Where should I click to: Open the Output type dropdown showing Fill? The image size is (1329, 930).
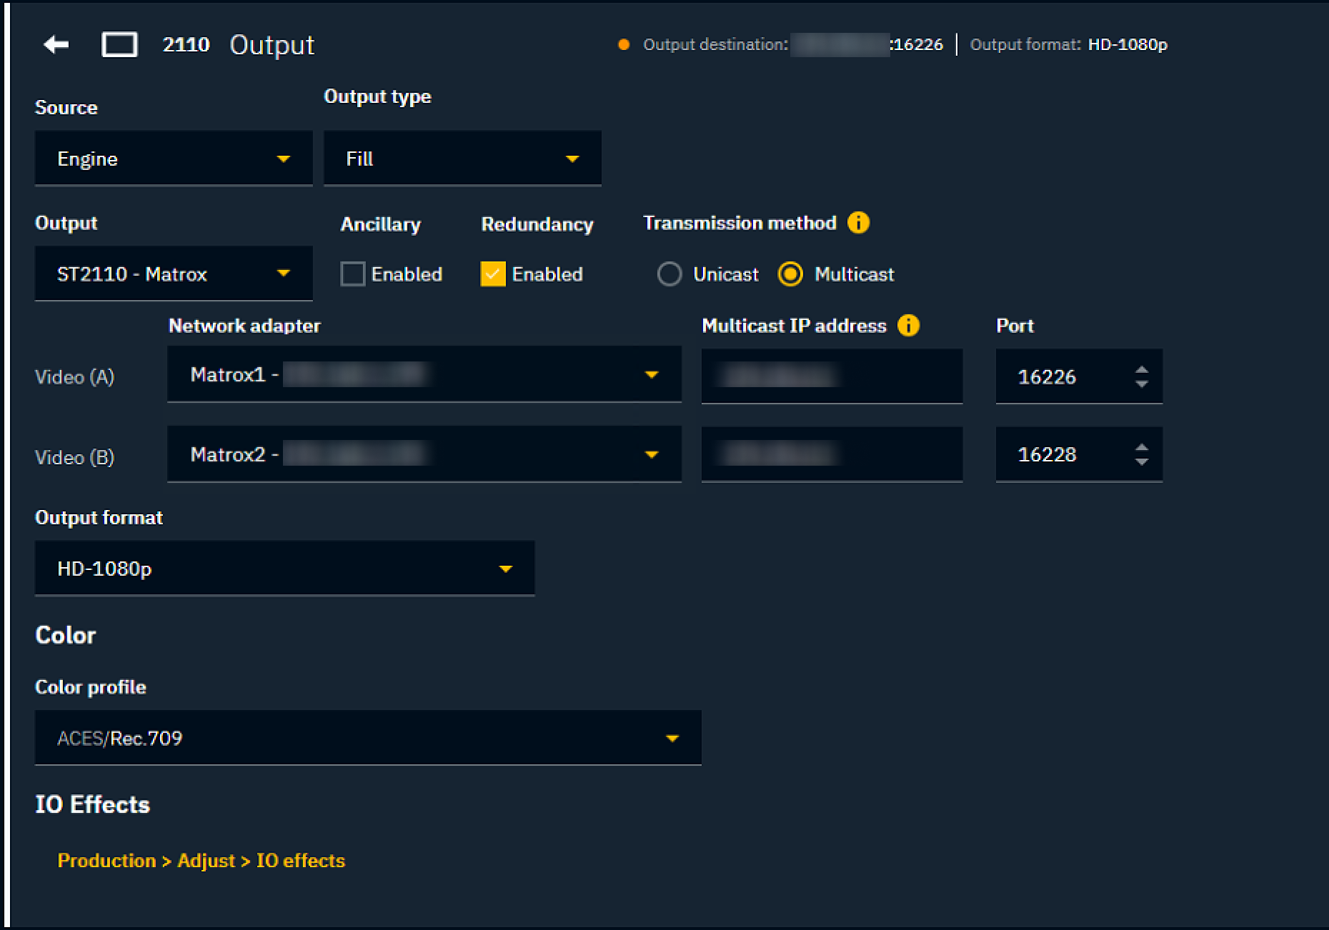[462, 159]
